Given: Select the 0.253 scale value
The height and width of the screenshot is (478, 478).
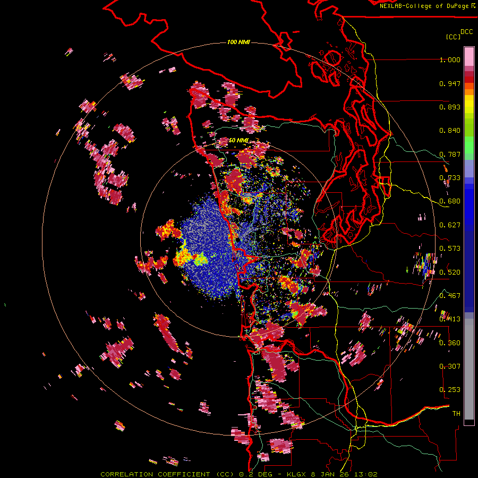Looking at the screenshot, I should tap(450, 390).
